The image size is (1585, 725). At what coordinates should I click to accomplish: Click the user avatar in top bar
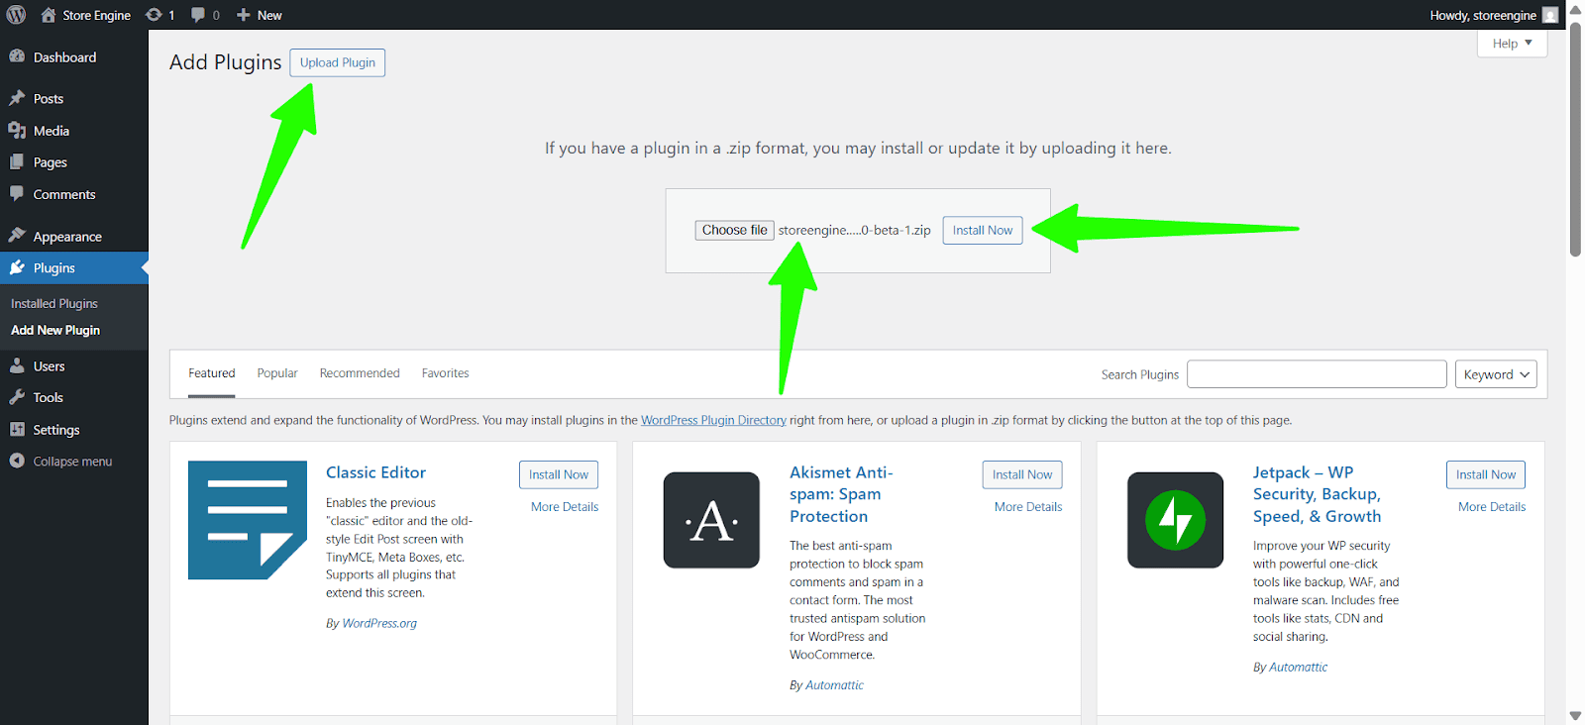coord(1550,15)
